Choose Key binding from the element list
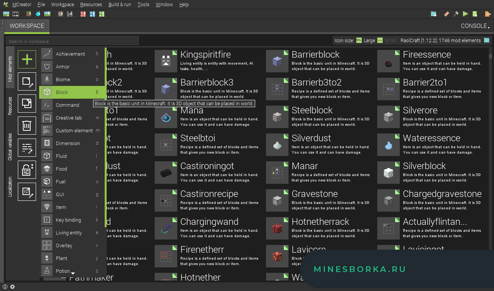Viewport: 494px width, 291px height. click(72, 220)
